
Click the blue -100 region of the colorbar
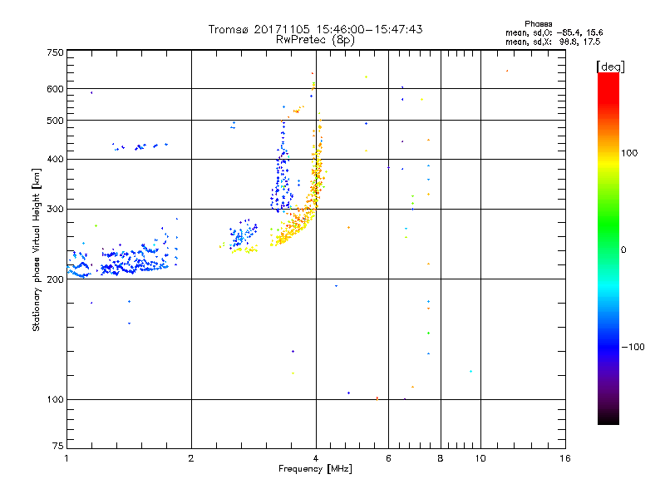(608, 347)
